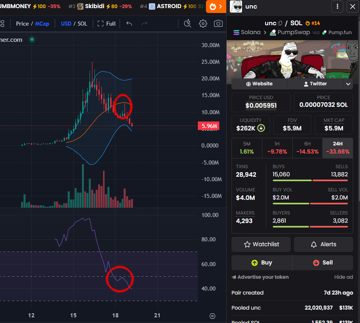Select USD as chart currency
Screen dimensions: 360x323
click(66, 24)
